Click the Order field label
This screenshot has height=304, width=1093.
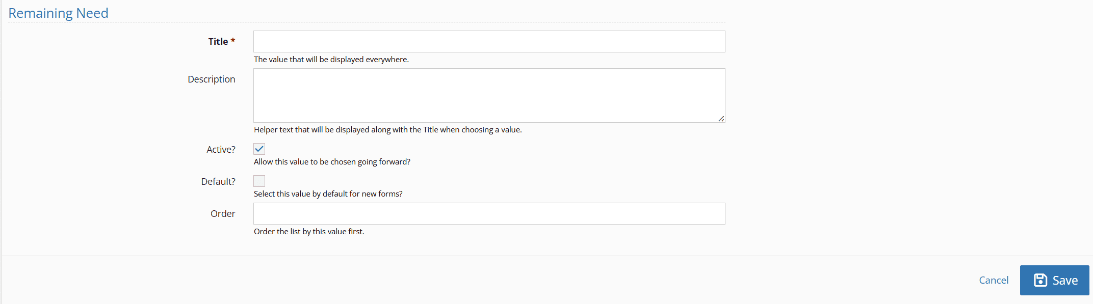pyautogui.click(x=223, y=213)
